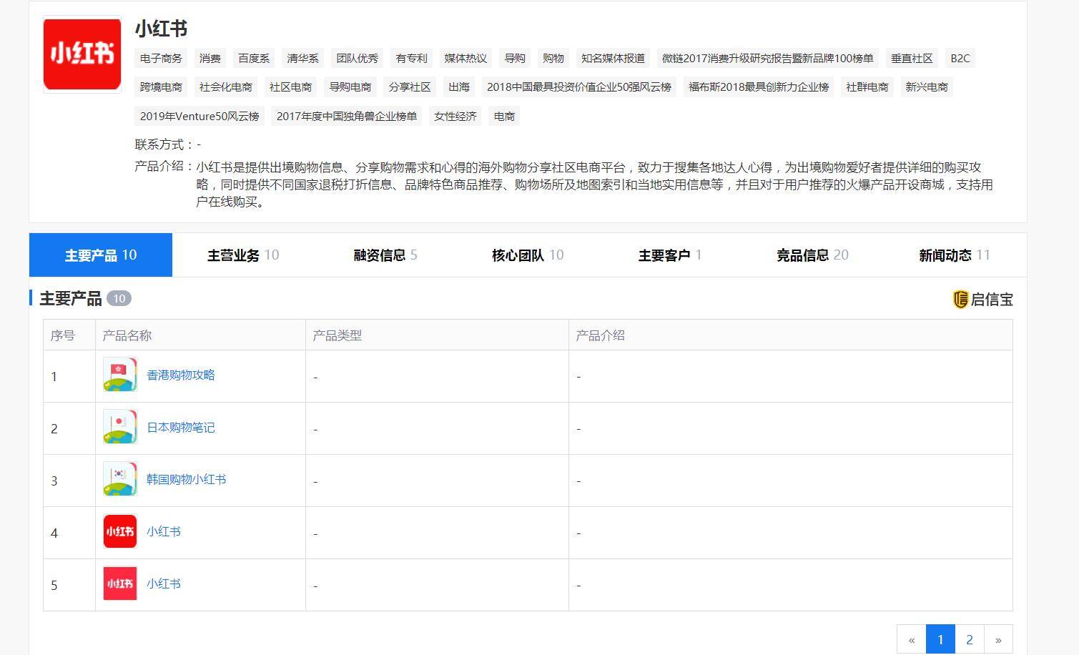Open the 福布斯2018最具创新力企业榜 tag
This screenshot has width=1079, height=655.
[x=759, y=87]
